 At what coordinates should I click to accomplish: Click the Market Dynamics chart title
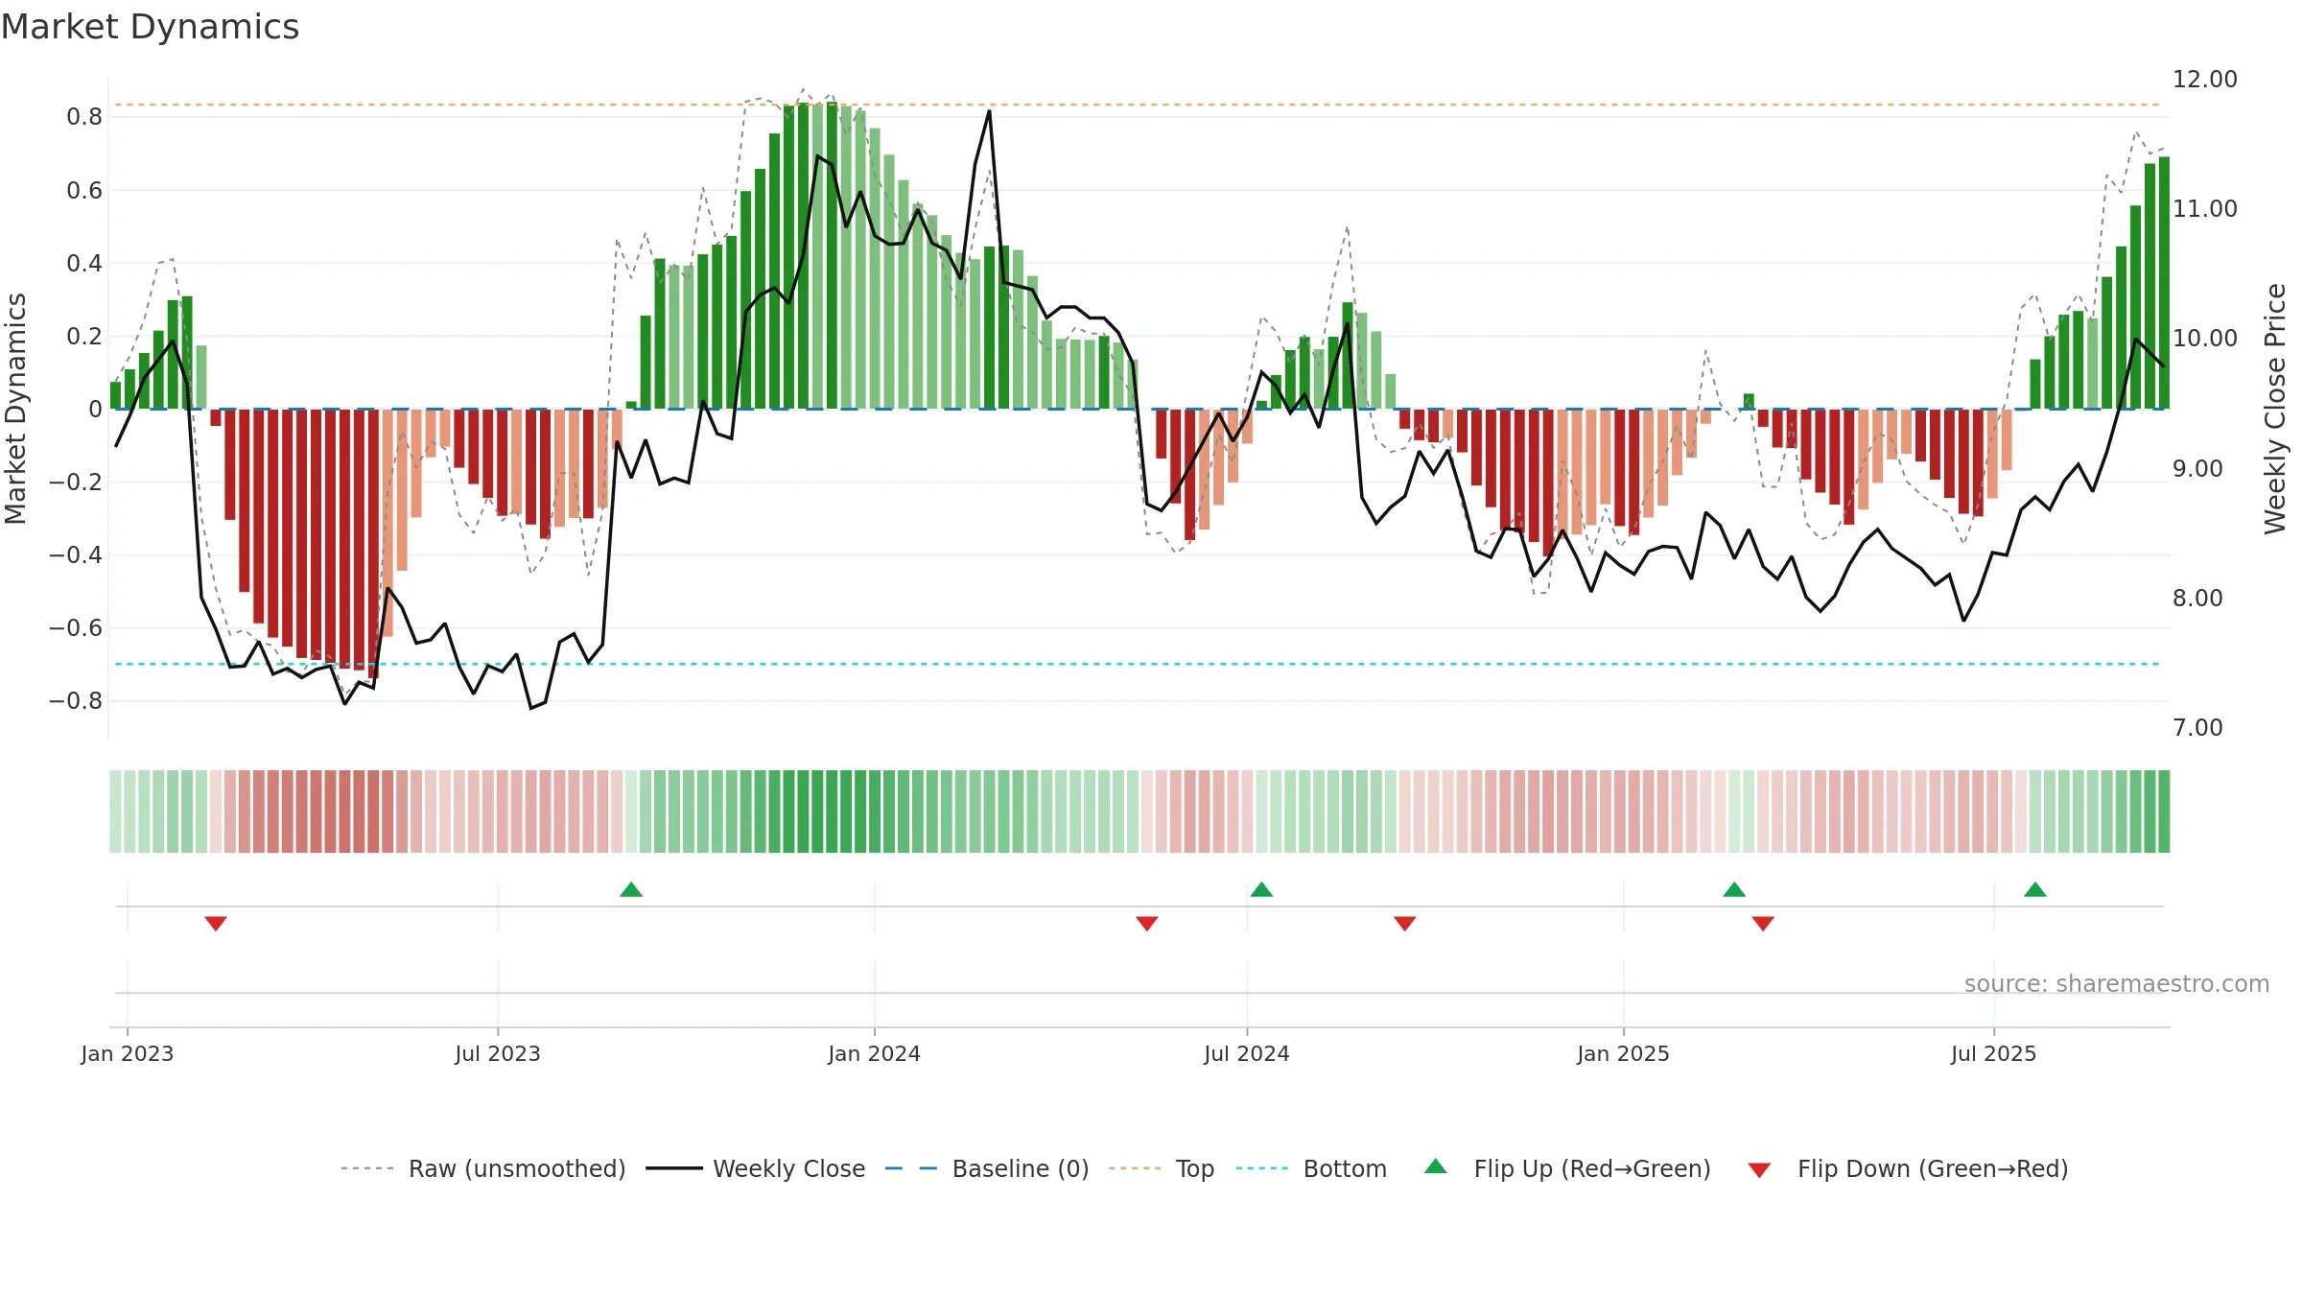click(151, 27)
